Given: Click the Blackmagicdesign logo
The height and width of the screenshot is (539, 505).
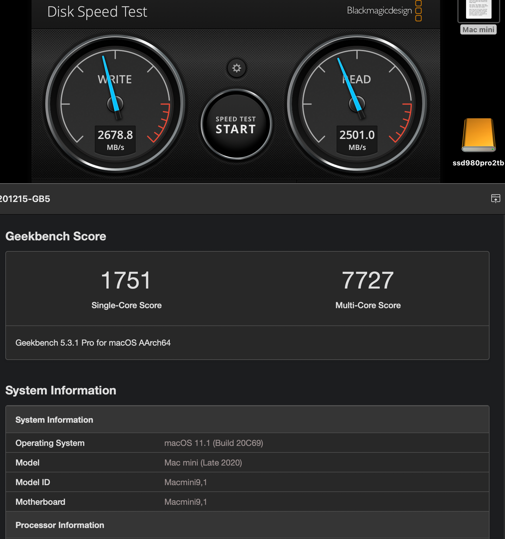Looking at the screenshot, I should tap(384, 11).
